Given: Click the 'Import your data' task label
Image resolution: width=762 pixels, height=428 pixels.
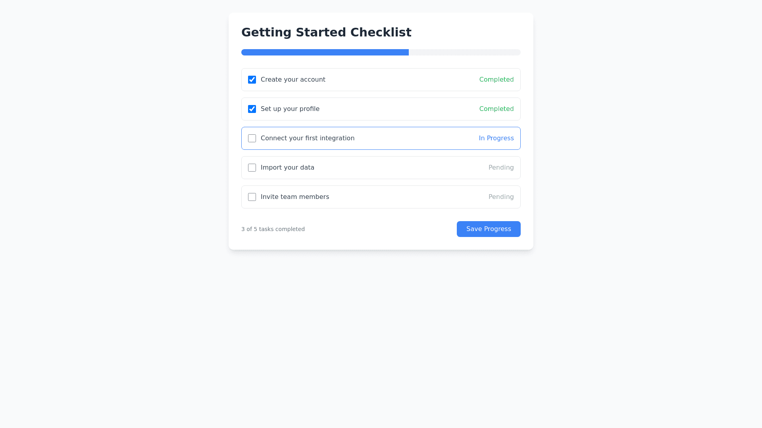Looking at the screenshot, I should coord(287,168).
